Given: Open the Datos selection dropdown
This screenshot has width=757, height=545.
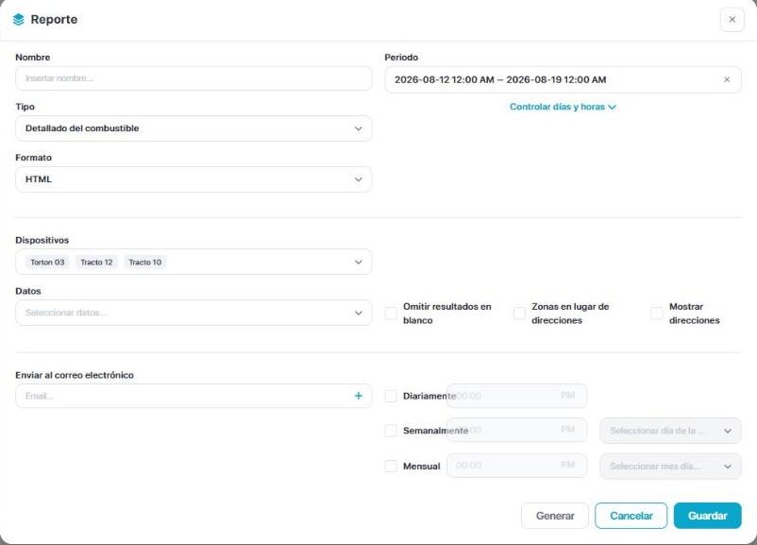Looking at the screenshot, I should click(x=193, y=313).
